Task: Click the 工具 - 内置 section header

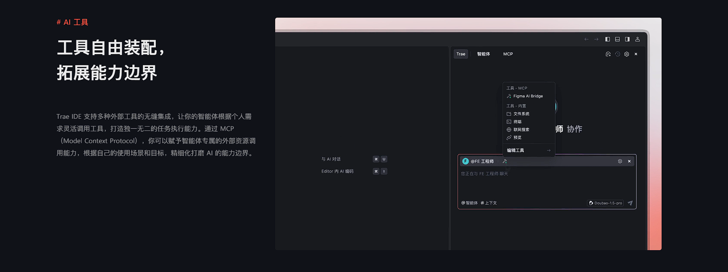Action: (516, 106)
